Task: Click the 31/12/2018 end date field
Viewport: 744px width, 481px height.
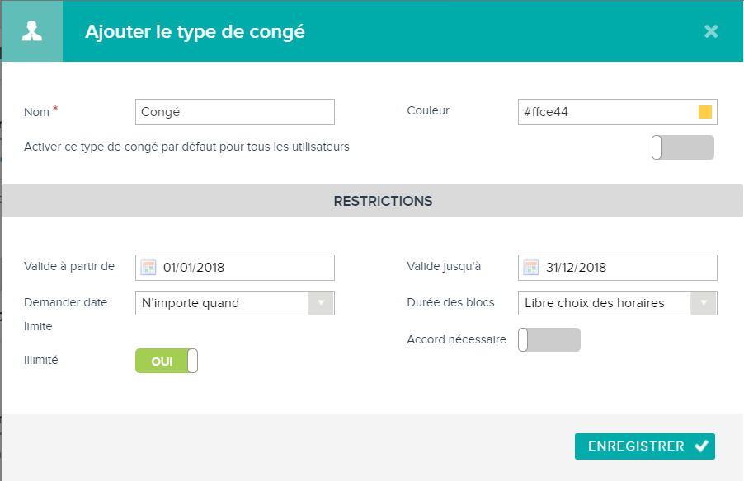Action: point(617,268)
